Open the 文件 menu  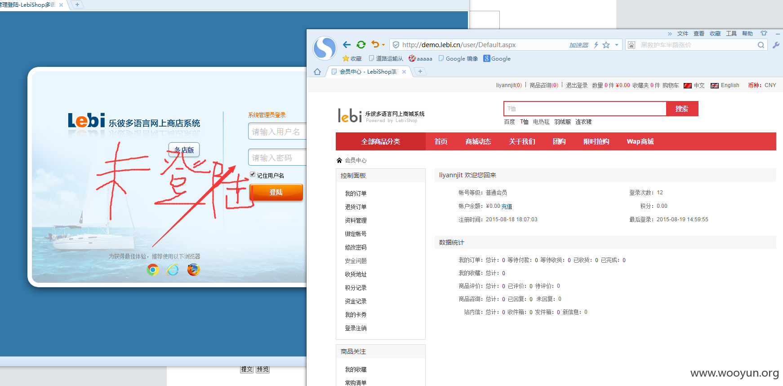pyautogui.click(x=683, y=34)
